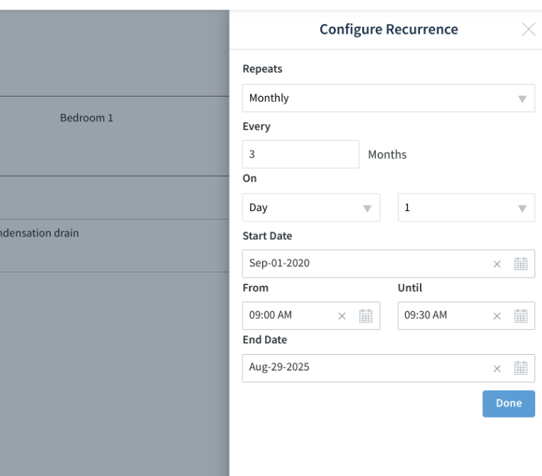Click the Until time field 09:30 AM
The height and width of the screenshot is (476, 542).
[x=466, y=316]
